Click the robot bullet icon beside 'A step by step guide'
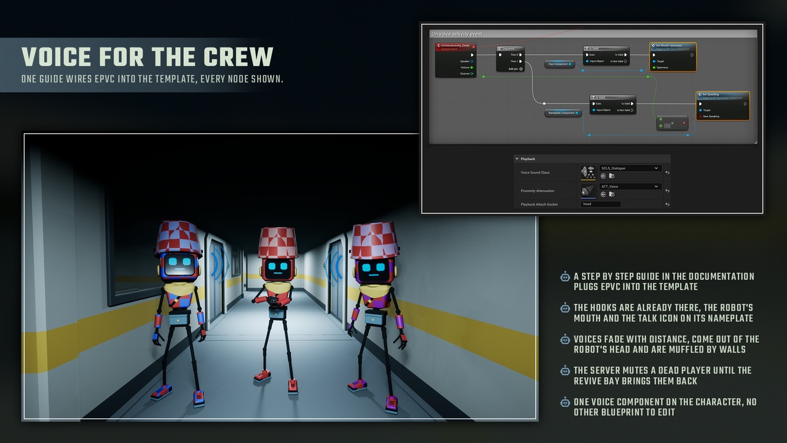This screenshot has width=787, height=443. coord(565,277)
